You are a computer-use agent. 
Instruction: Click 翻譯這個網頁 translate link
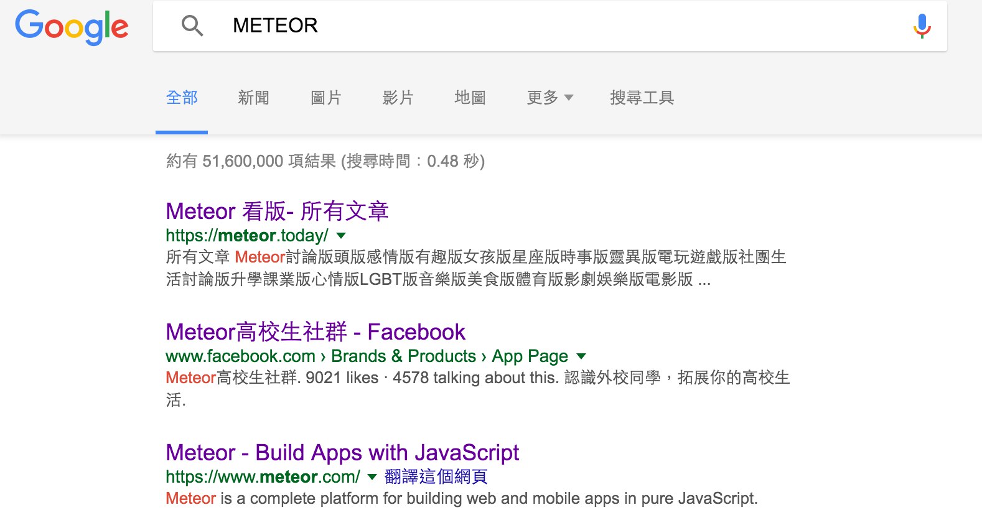pos(436,477)
